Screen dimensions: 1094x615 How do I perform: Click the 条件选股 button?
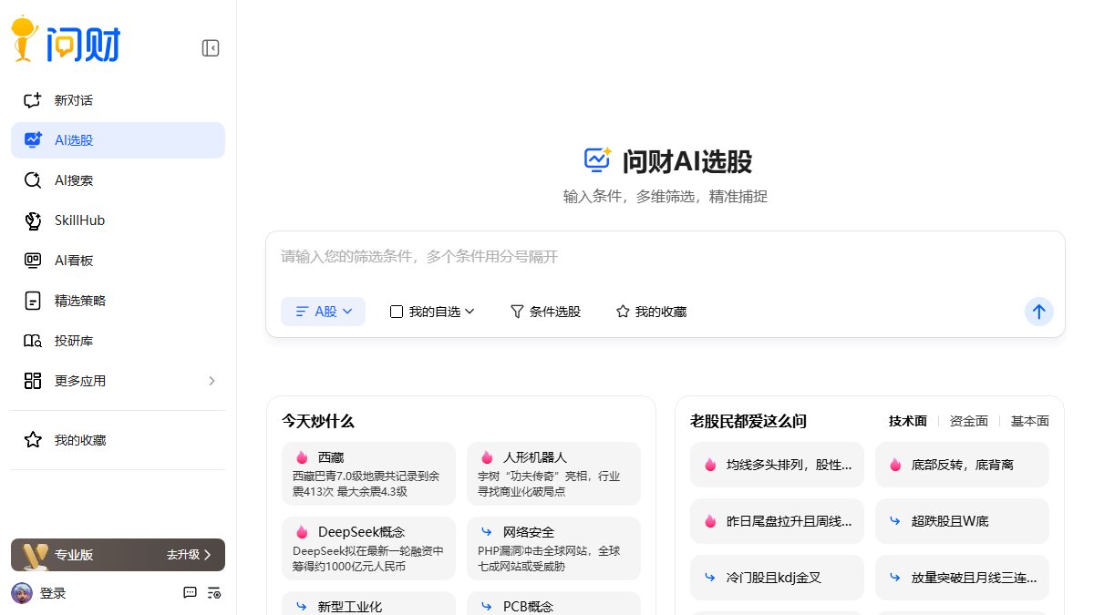point(545,312)
